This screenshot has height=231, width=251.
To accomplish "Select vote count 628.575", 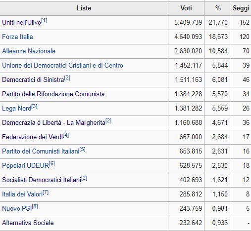I will (x=191, y=166).
